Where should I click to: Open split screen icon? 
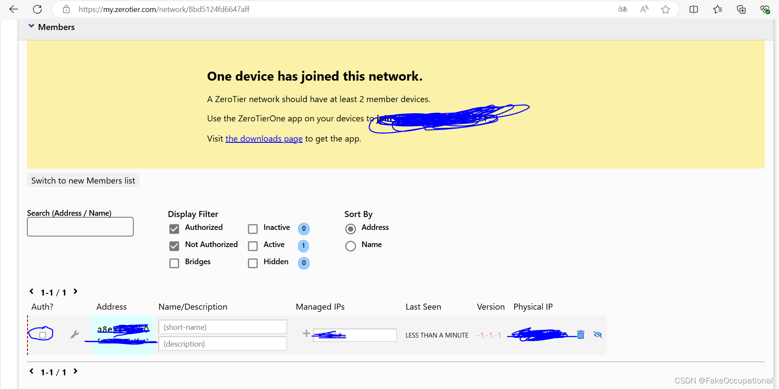coord(694,9)
